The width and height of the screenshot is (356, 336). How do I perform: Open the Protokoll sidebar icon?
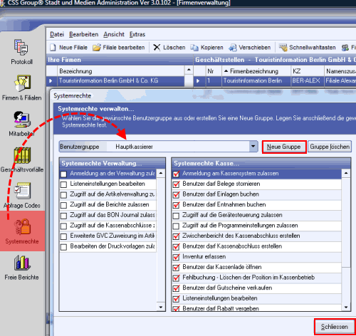pos(21,47)
